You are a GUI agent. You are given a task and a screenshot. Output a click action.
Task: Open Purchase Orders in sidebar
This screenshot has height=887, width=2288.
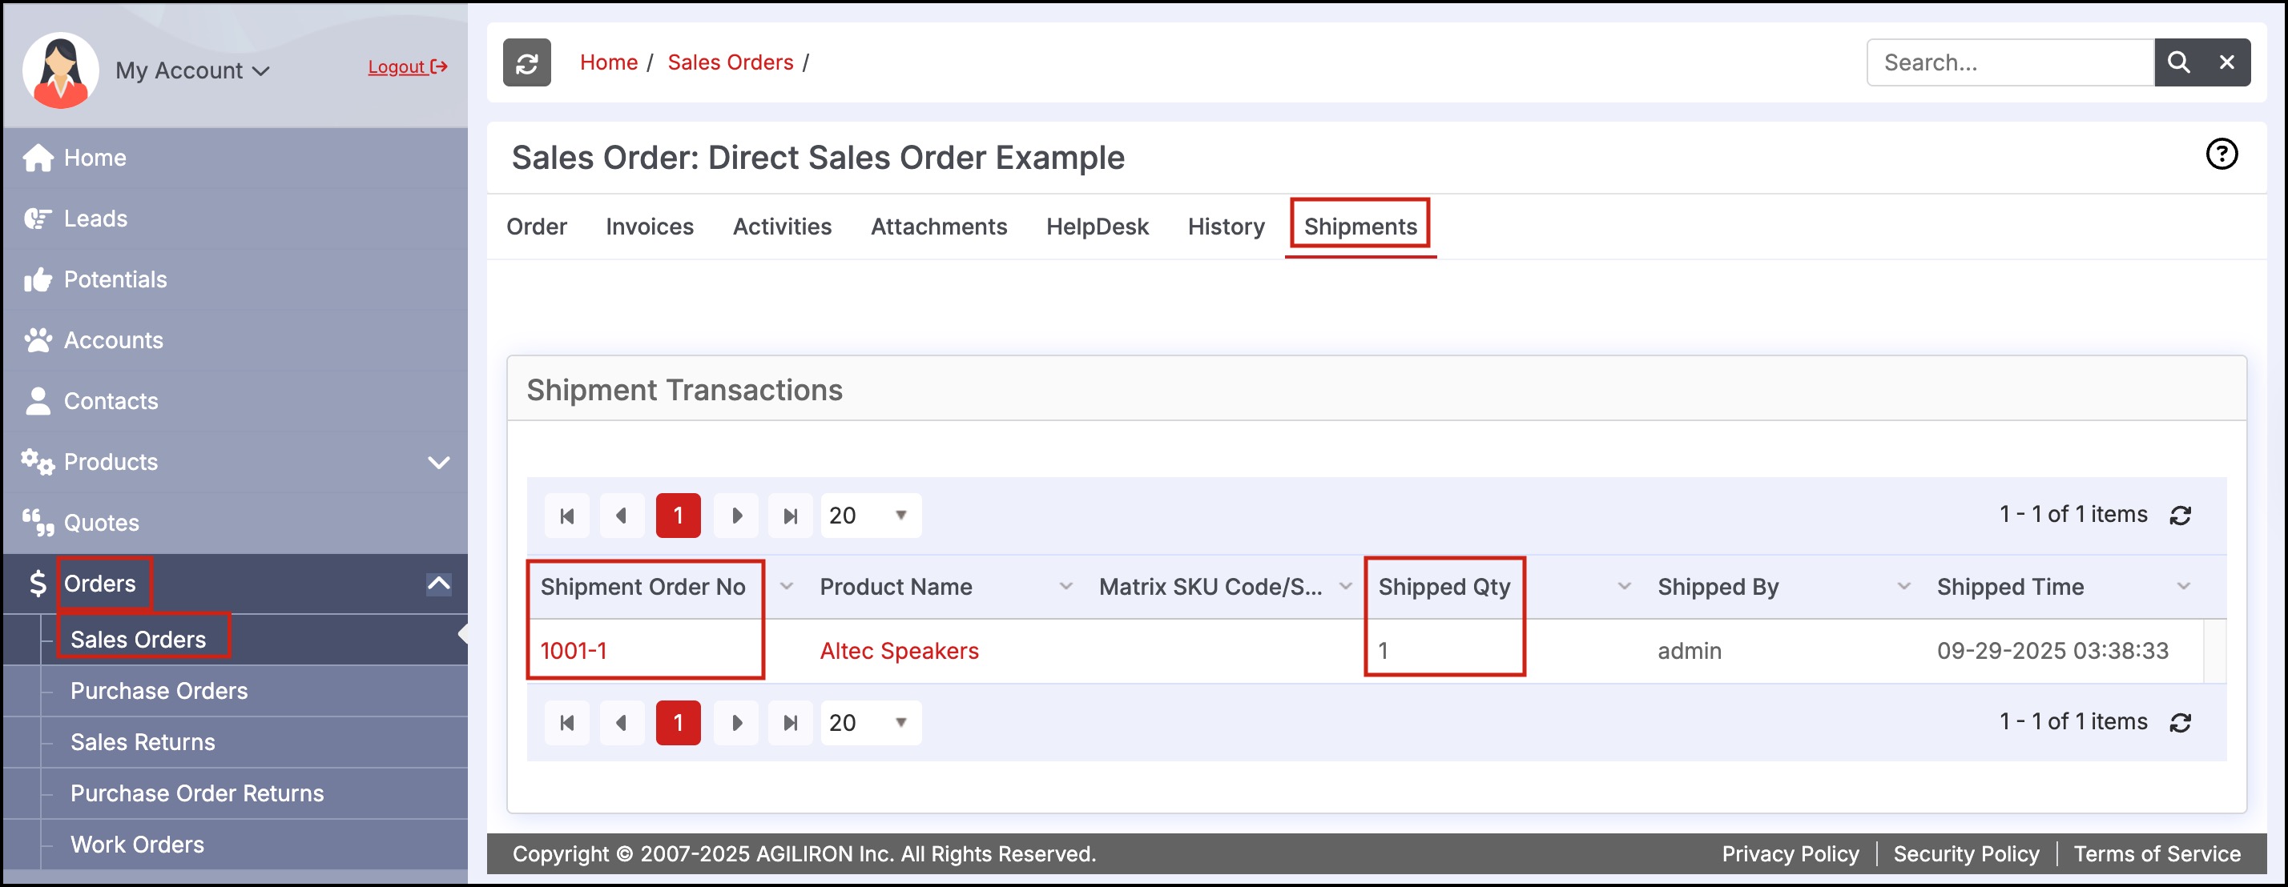click(x=159, y=691)
